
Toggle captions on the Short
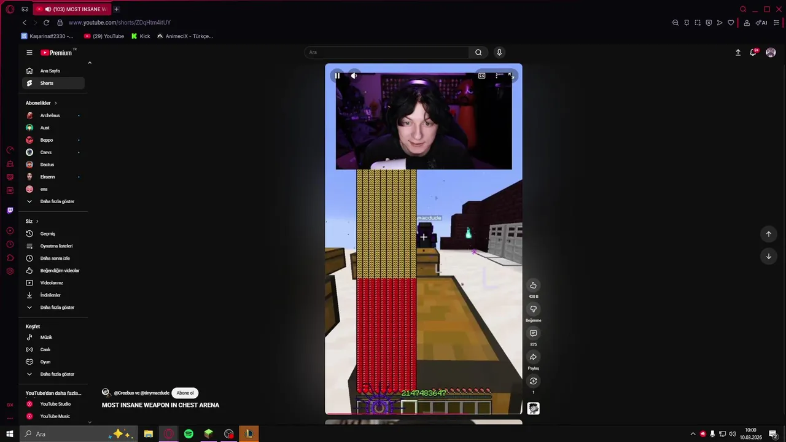[482, 76]
